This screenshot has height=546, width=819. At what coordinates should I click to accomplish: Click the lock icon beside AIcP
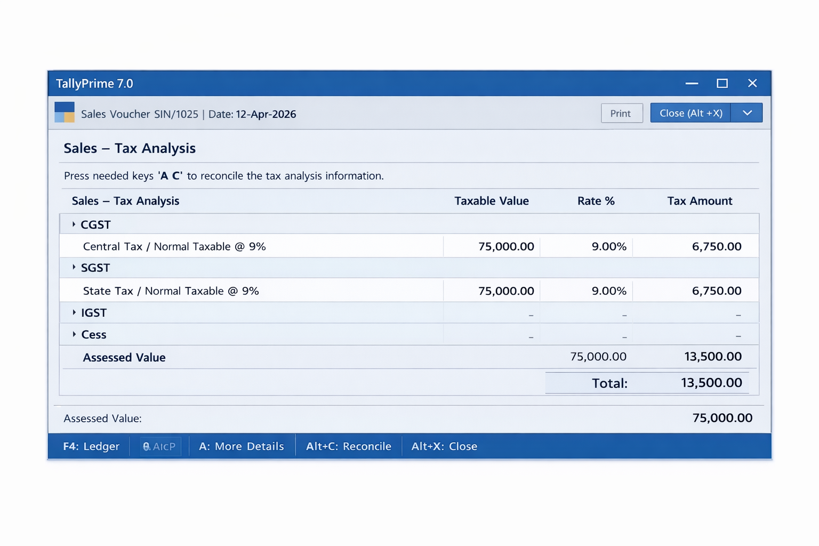pyautogui.click(x=147, y=446)
